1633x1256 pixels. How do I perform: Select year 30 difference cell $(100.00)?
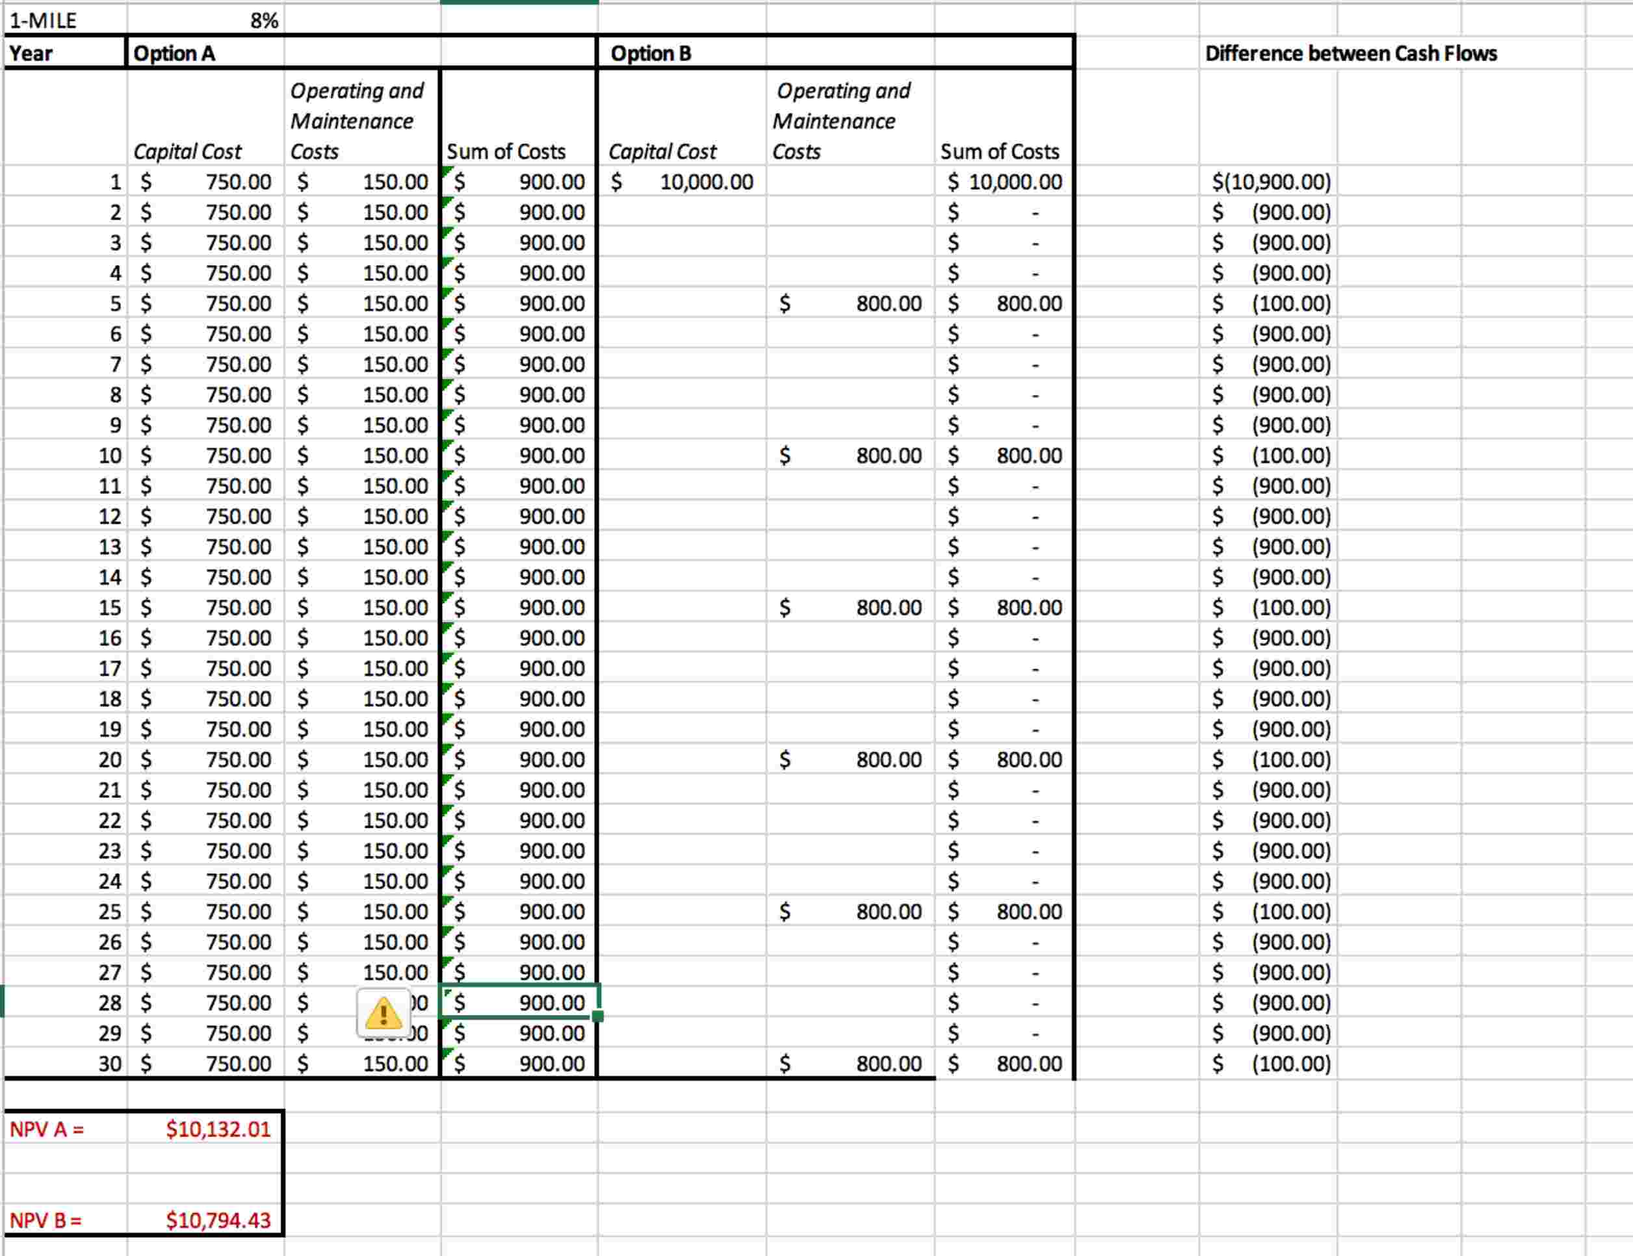click(x=1270, y=1063)
